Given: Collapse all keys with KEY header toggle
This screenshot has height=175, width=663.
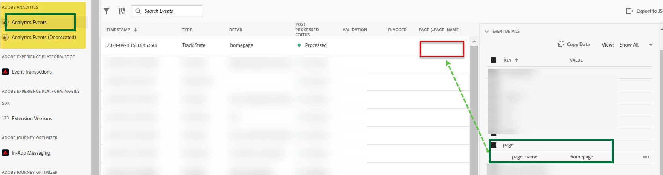Looking at the screenshot, I should point(494,60).
